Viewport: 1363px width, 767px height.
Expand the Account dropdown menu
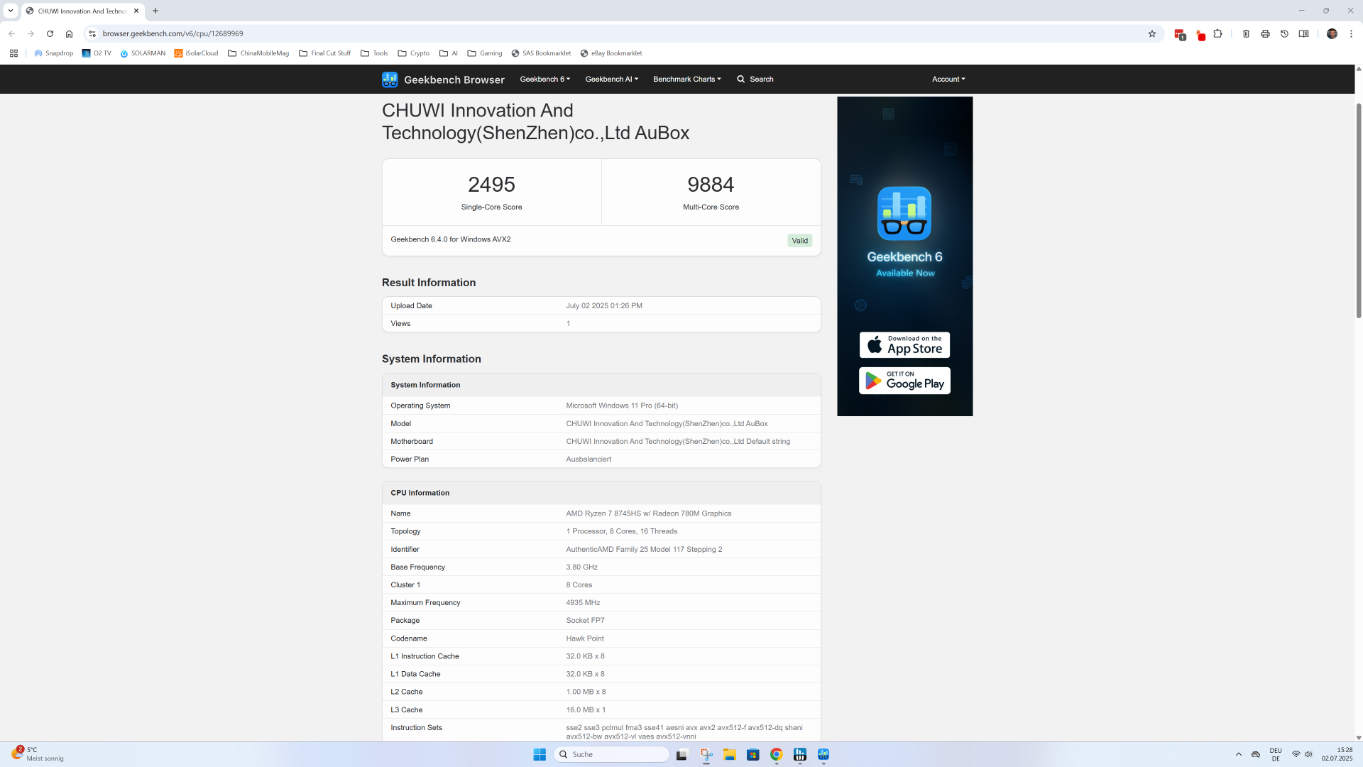point(948,79)
